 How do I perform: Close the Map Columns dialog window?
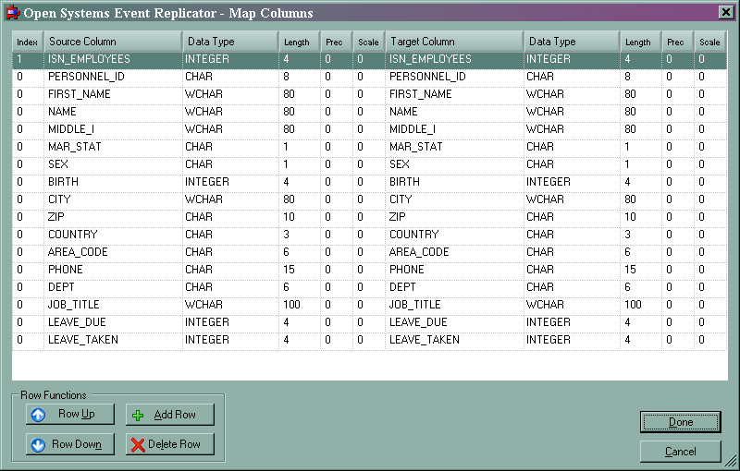726,13
